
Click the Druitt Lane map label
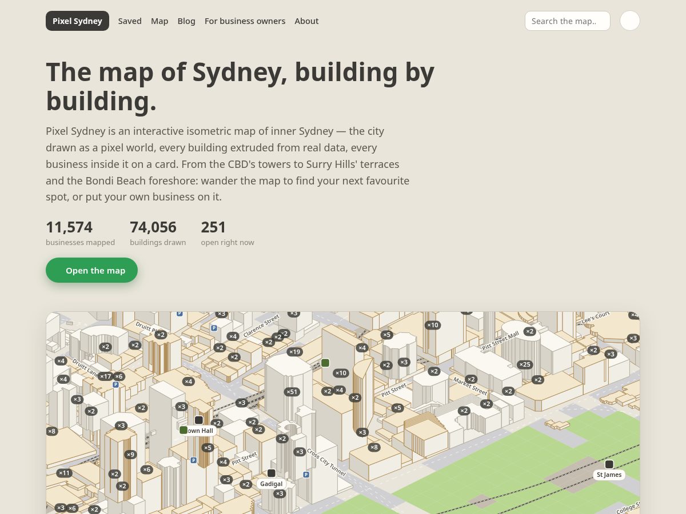click(x=85, y=368)
